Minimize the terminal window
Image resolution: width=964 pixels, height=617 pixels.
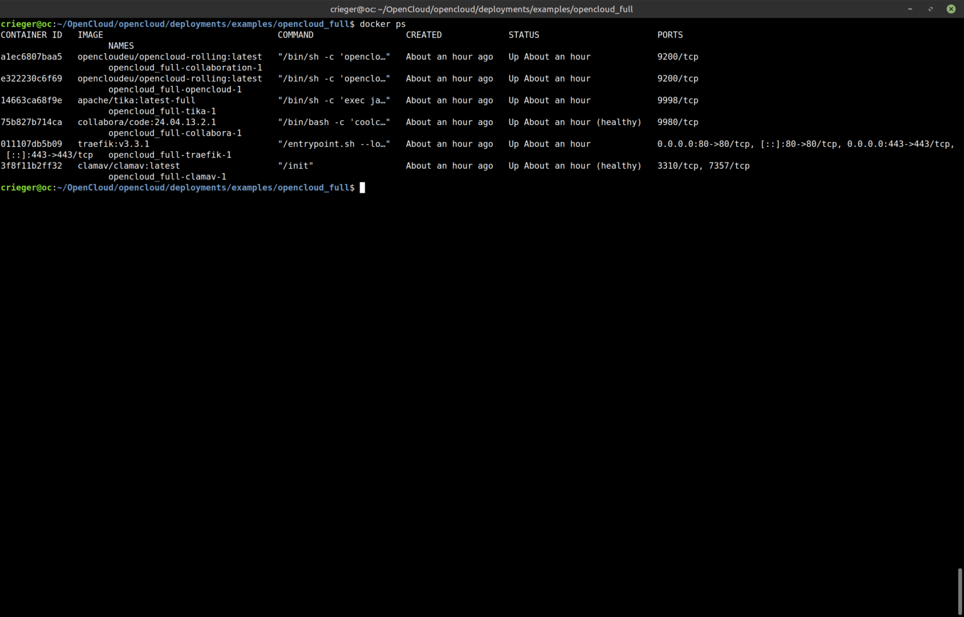(x=909, y=9)
